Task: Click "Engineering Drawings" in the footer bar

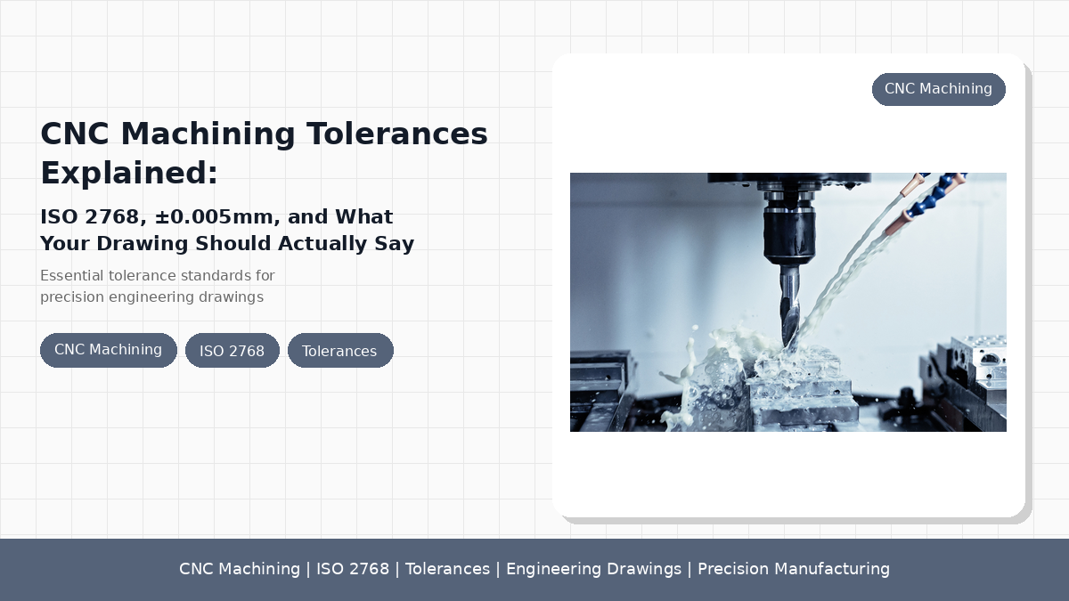Action: (x=593, y=569)
